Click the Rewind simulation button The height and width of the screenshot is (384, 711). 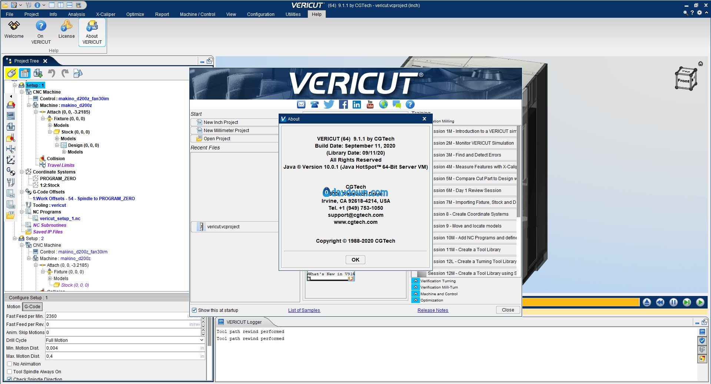pos(660,302)
